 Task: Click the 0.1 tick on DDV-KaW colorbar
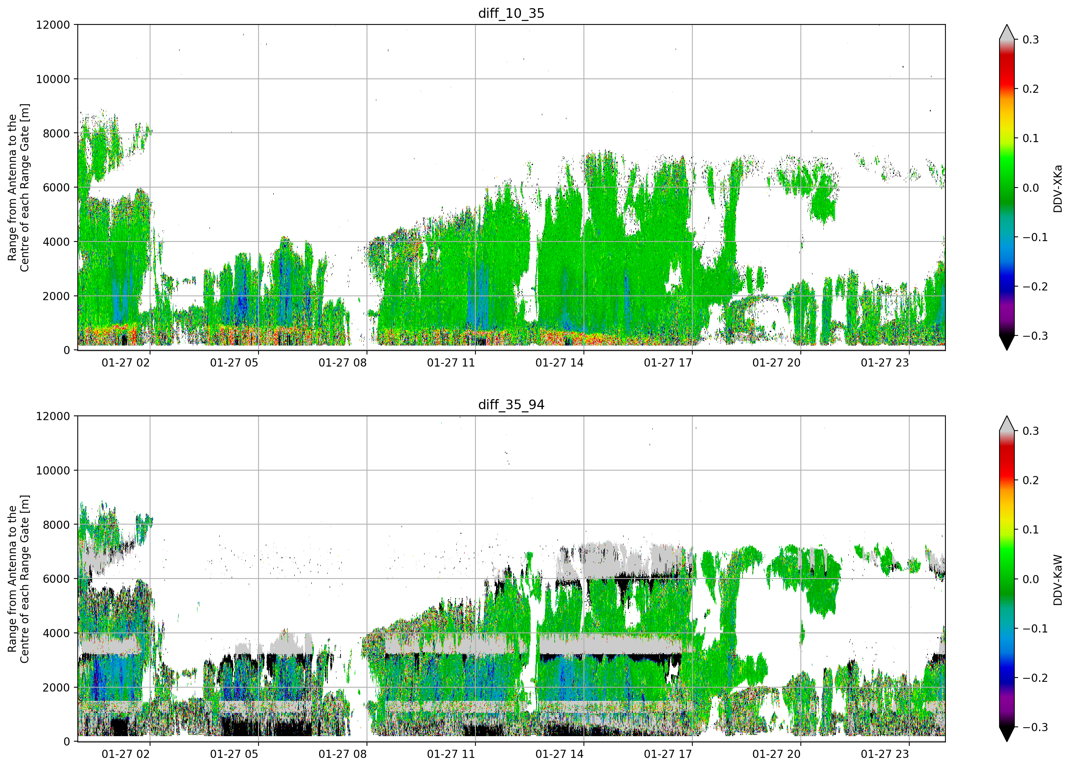[1031, 530]
